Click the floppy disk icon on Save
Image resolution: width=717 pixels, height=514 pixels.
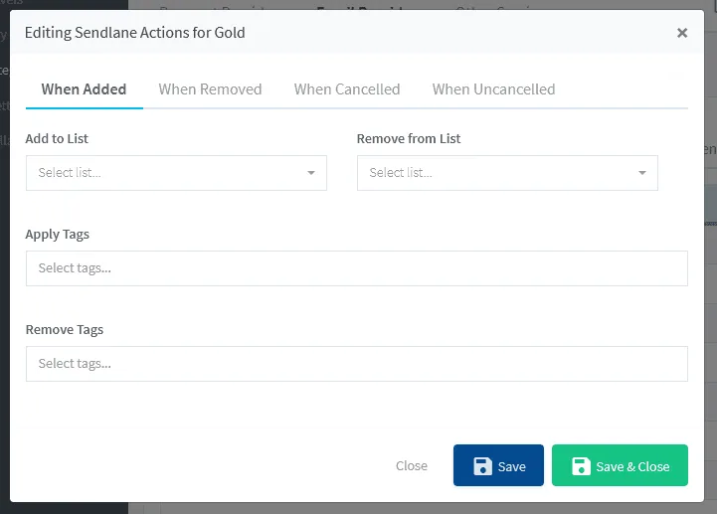482,466
